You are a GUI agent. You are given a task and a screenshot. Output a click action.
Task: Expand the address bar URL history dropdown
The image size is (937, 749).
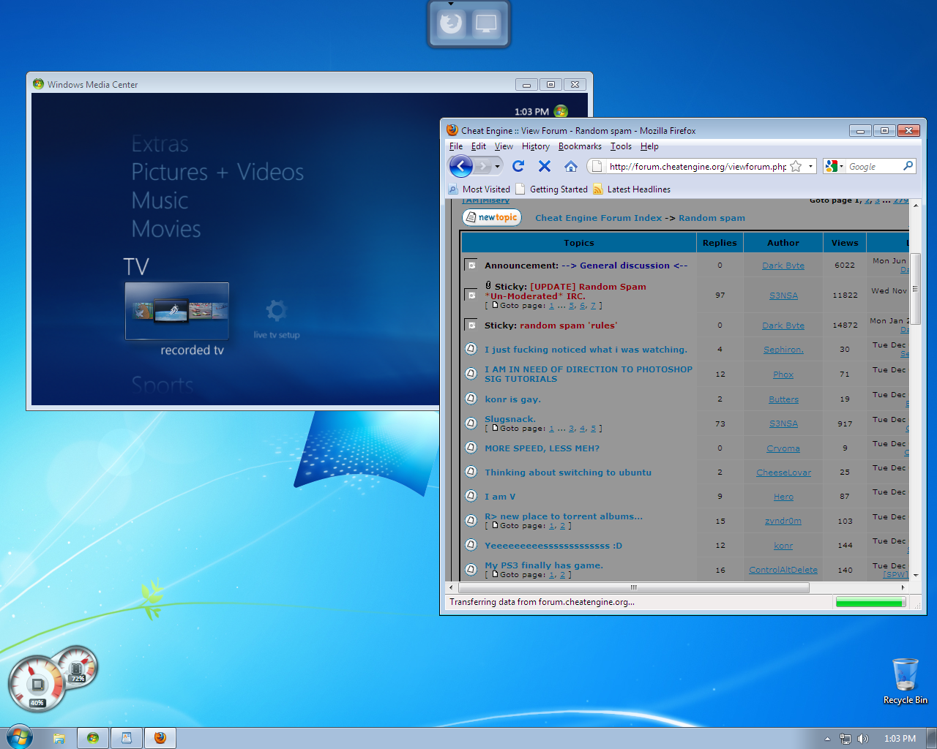(810, 167)
